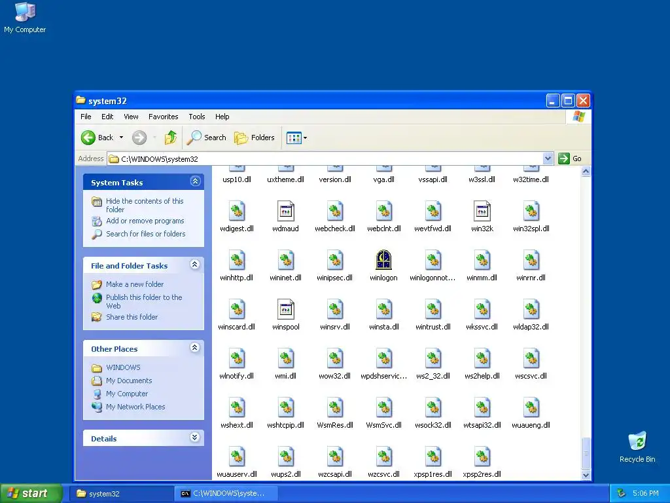Click Add or remove programs link
The height and width of the screenshot is (503, 670).
(x=145, y=221)
